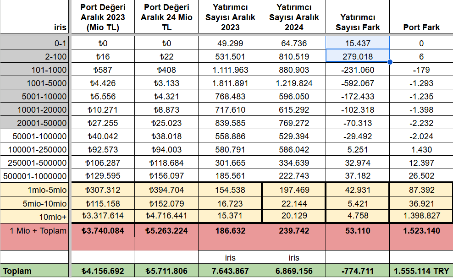Select the ₺4.716.441 cell
Screen dimensions: 453x278
tap(166, 216)
